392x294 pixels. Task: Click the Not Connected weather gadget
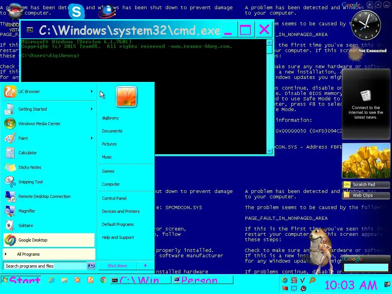[366, 52]
